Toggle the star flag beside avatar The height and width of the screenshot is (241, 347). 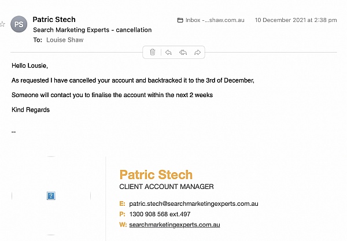coord(2,24)
